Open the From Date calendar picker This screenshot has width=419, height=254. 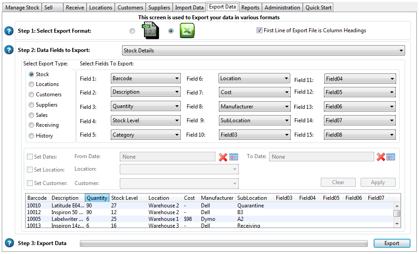(x=234, y=157)
